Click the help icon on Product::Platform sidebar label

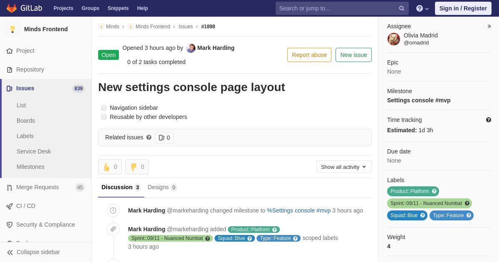434,191
